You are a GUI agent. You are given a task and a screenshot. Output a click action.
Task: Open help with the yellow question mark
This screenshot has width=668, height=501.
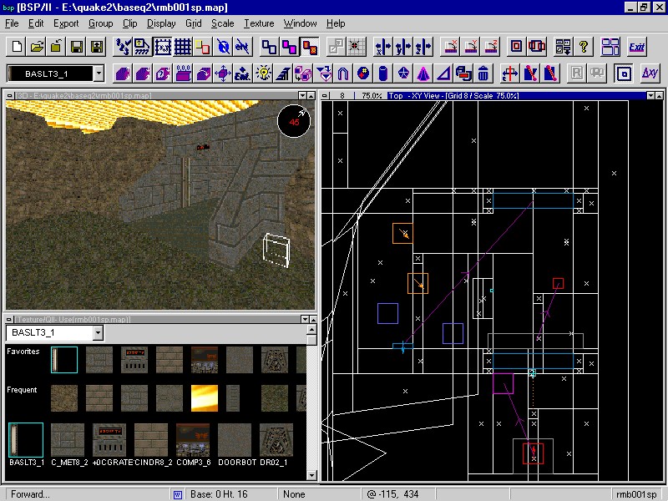click(x=583, y=47)
